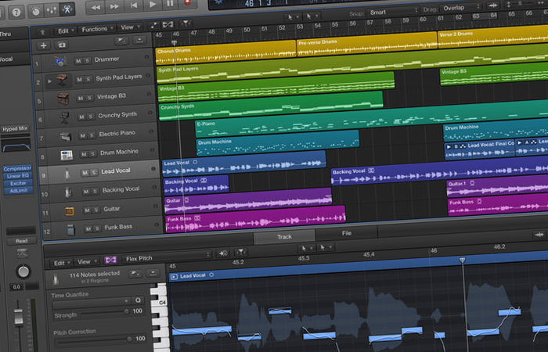Click the Read automation mode button
The image size is (548, 352).
[21, 241]
